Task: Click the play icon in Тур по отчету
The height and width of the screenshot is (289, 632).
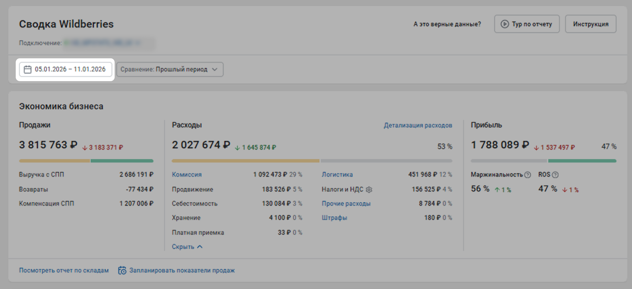Action: point(504,24)
